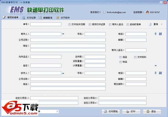Click the exit arrow icon on 退出 button
168x117 pixels.
click(x=148, y=112)
